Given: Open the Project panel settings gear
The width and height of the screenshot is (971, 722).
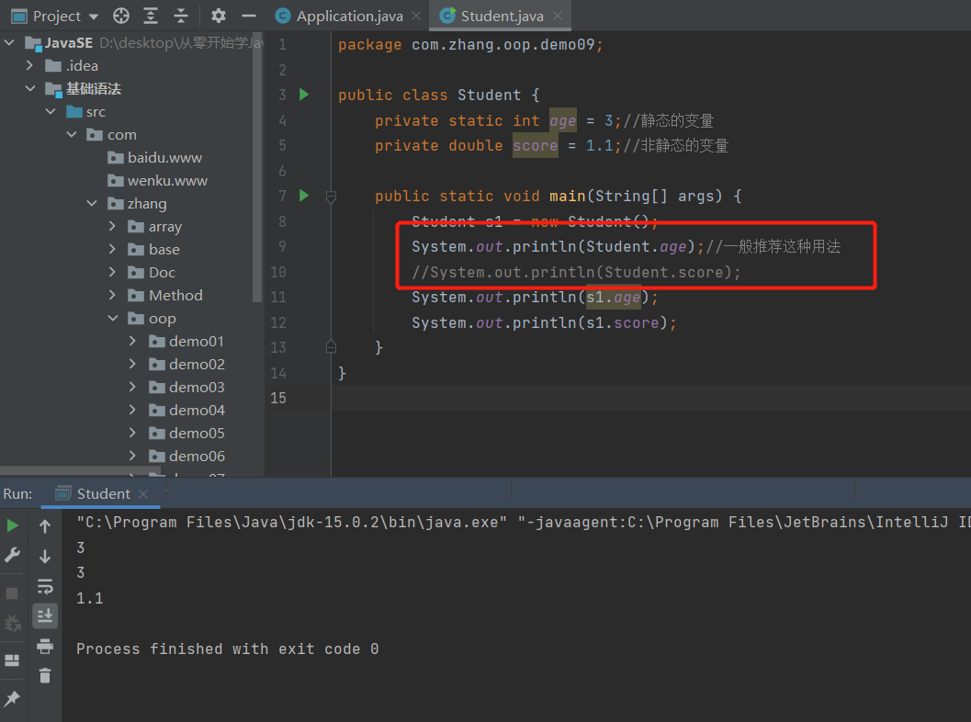Looking at the screenshot, I should [x=218, y=16].
